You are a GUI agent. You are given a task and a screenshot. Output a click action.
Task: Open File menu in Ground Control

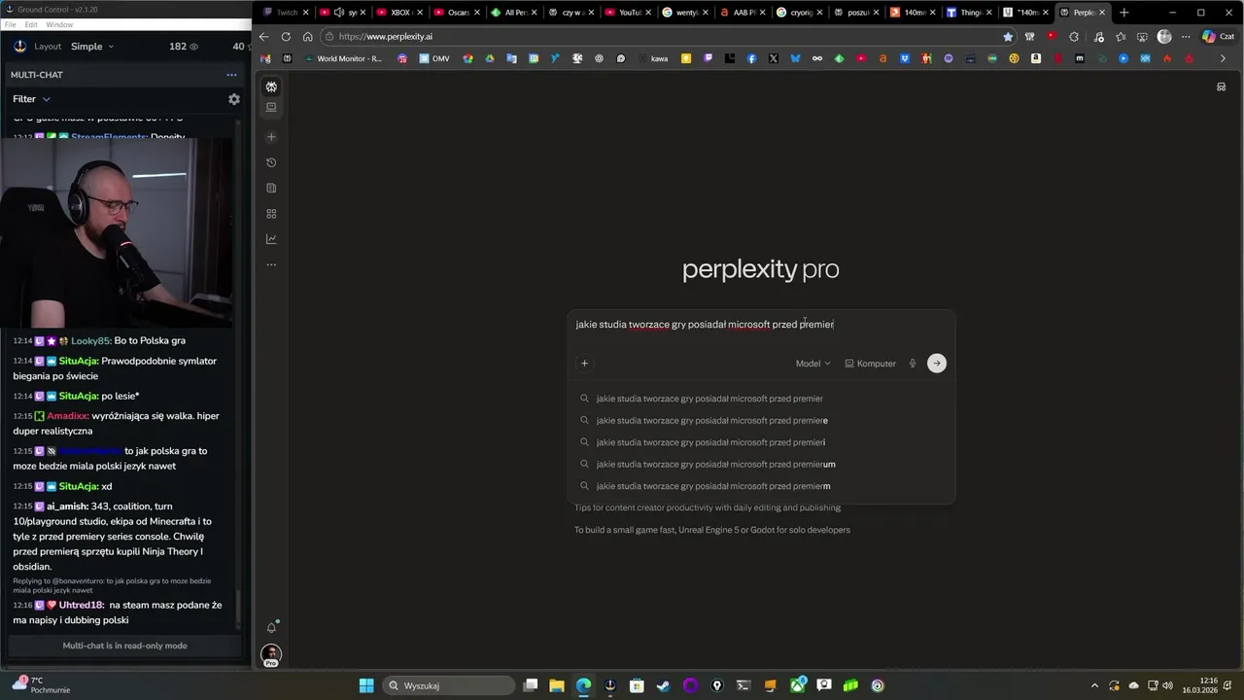pyautogui.click(x=10, y=24)
